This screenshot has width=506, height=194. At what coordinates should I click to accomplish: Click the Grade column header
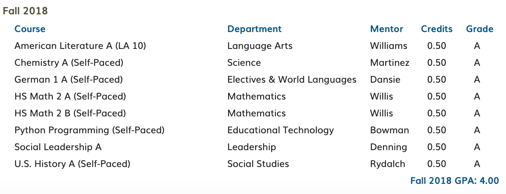click(479, 29)
